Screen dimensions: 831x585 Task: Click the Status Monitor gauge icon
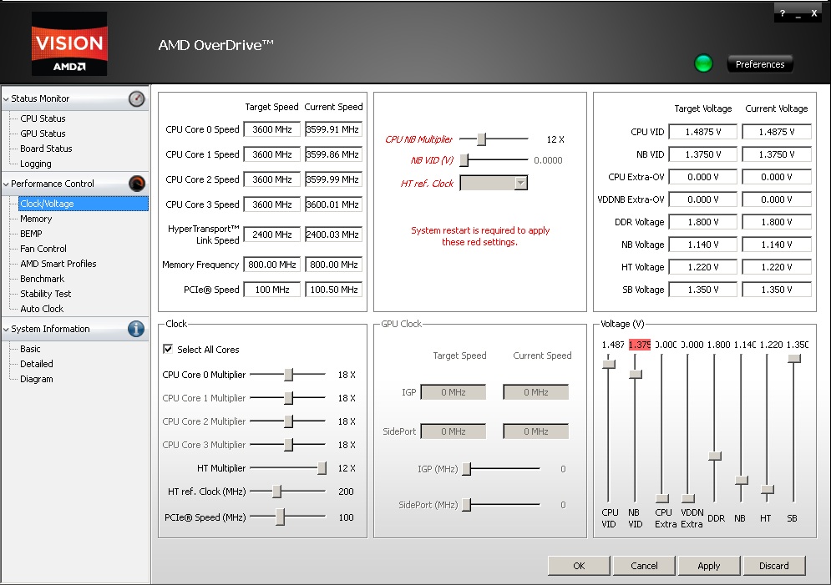[x=137, y=98]
